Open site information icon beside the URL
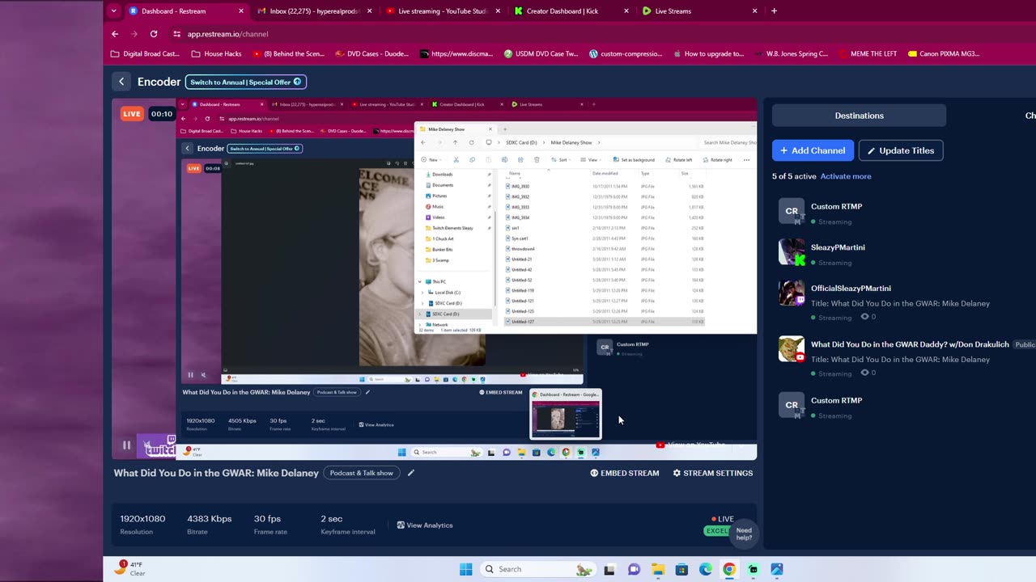Viewport: 1036px width, 582px height. pos(176,34)
